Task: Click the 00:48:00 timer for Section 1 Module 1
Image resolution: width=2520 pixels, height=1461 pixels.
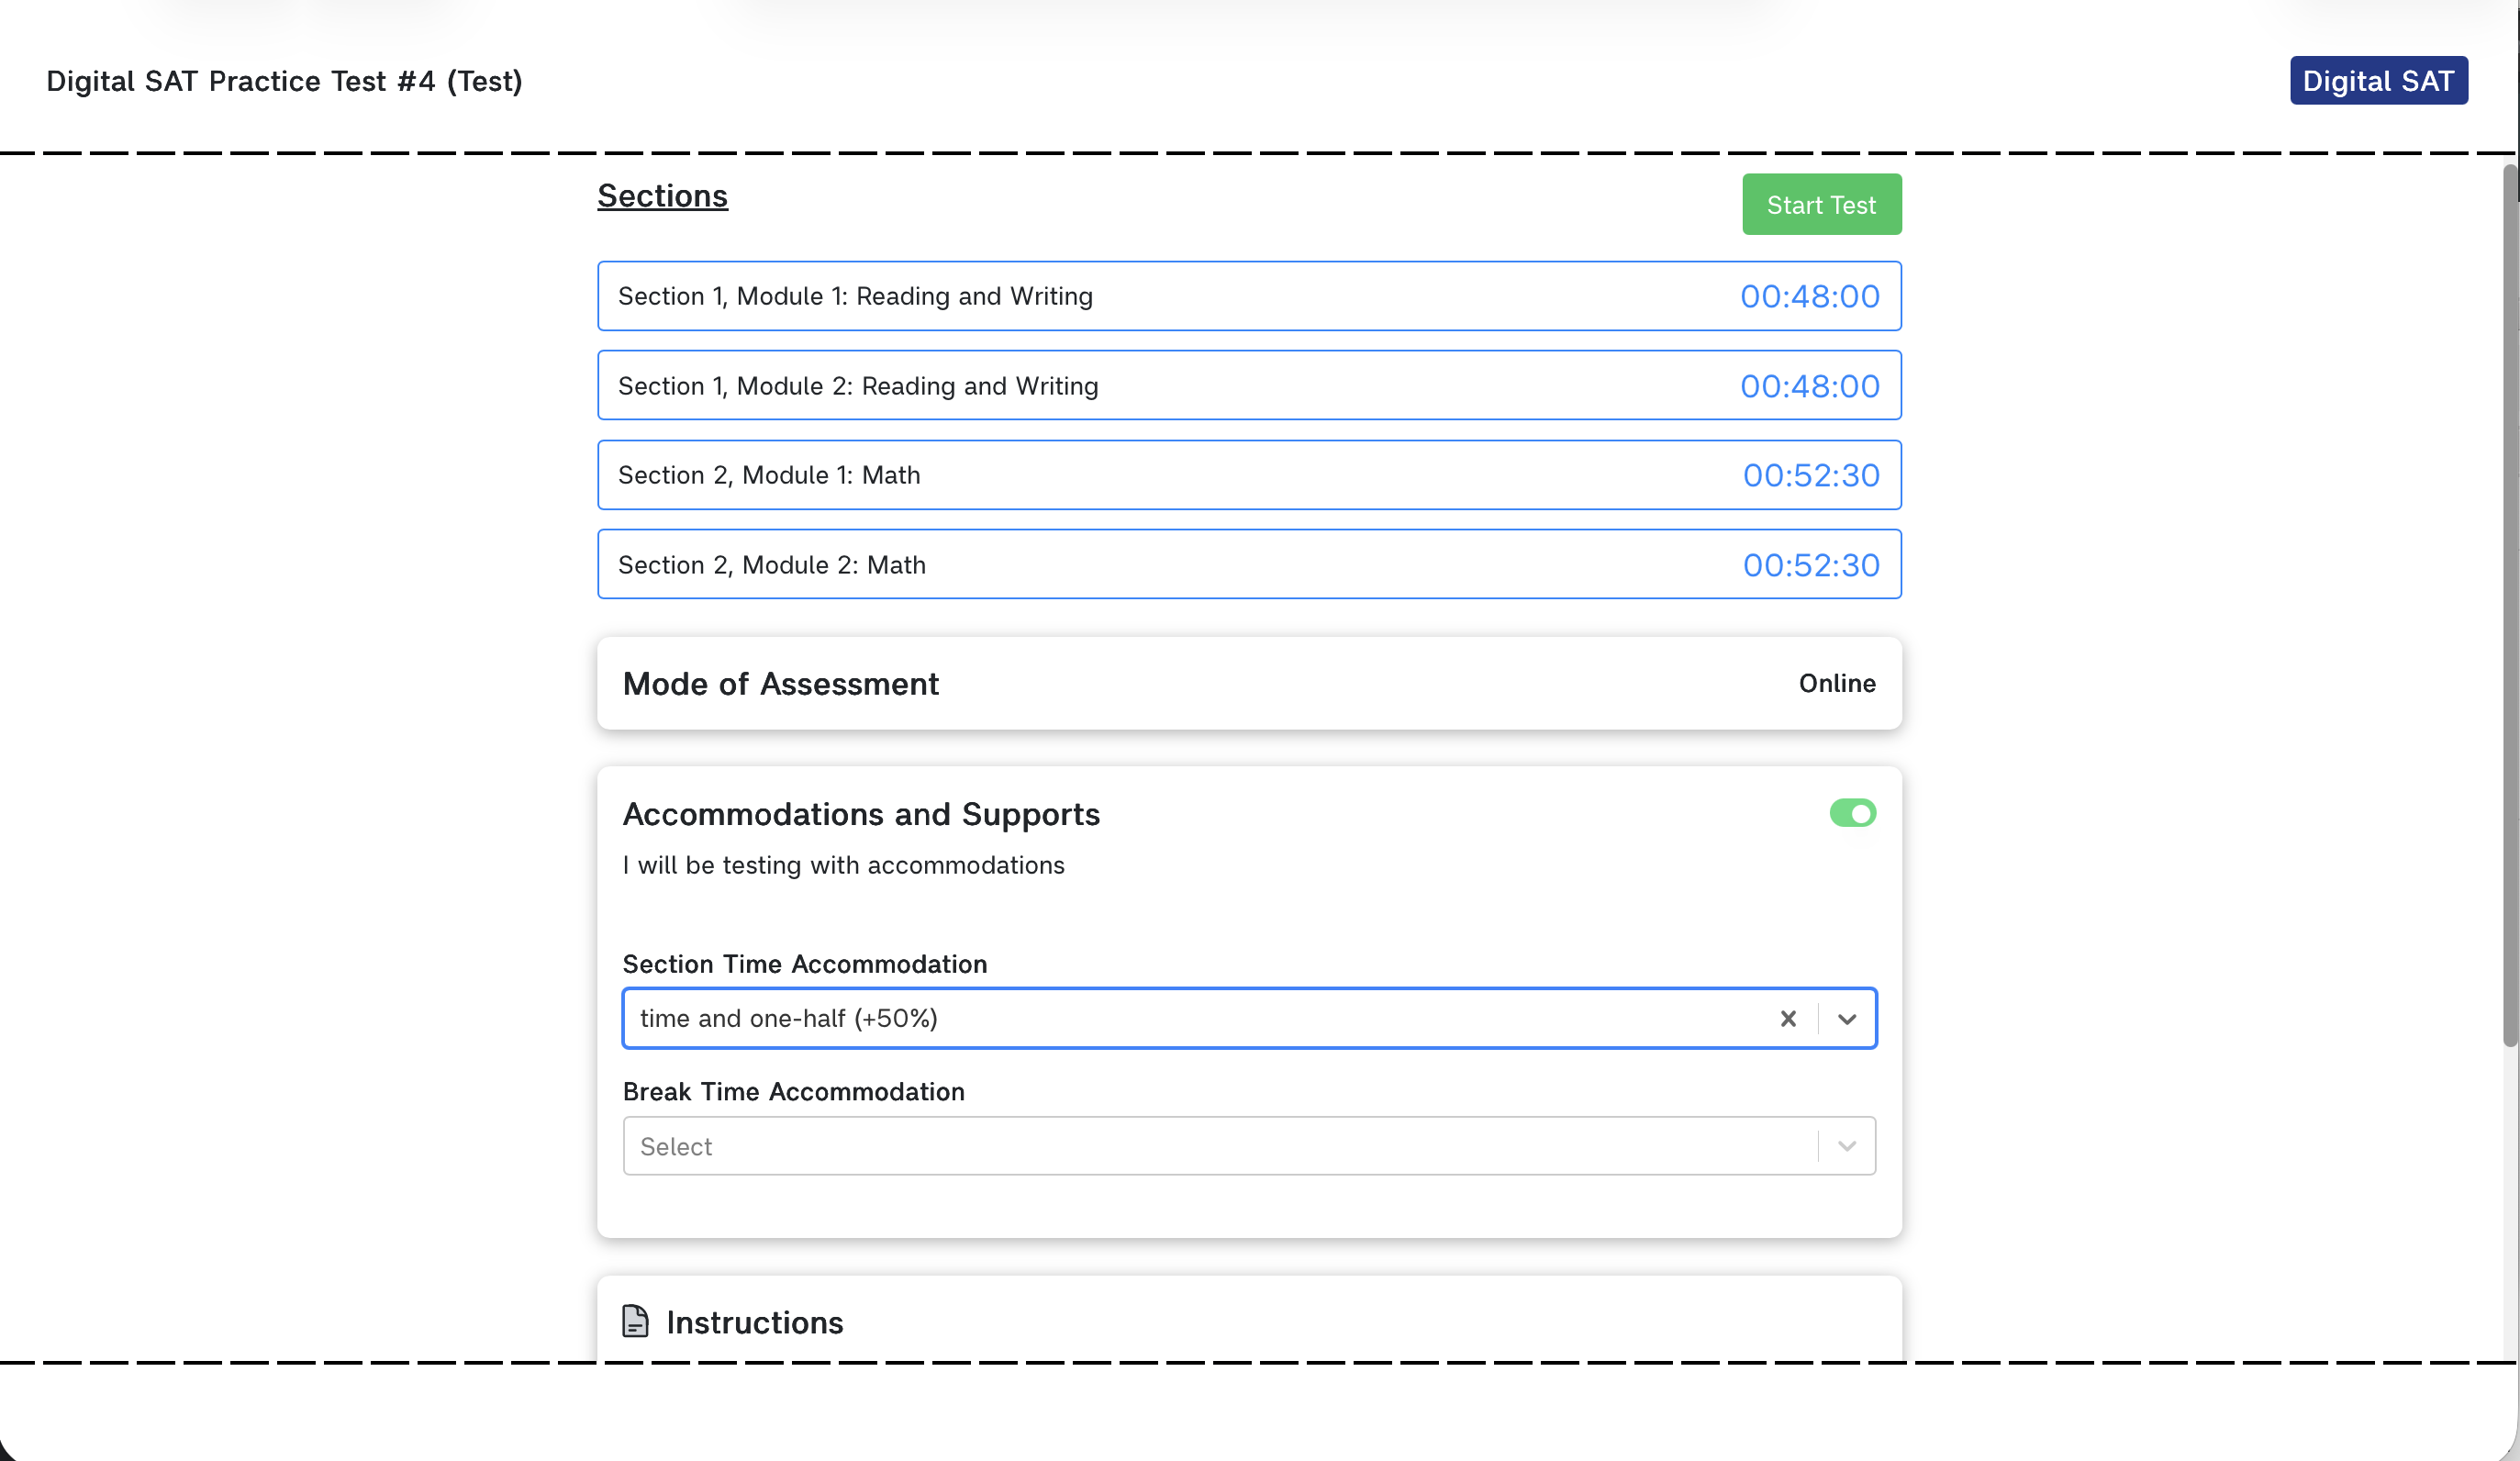Action: (x=1810, y=296)
